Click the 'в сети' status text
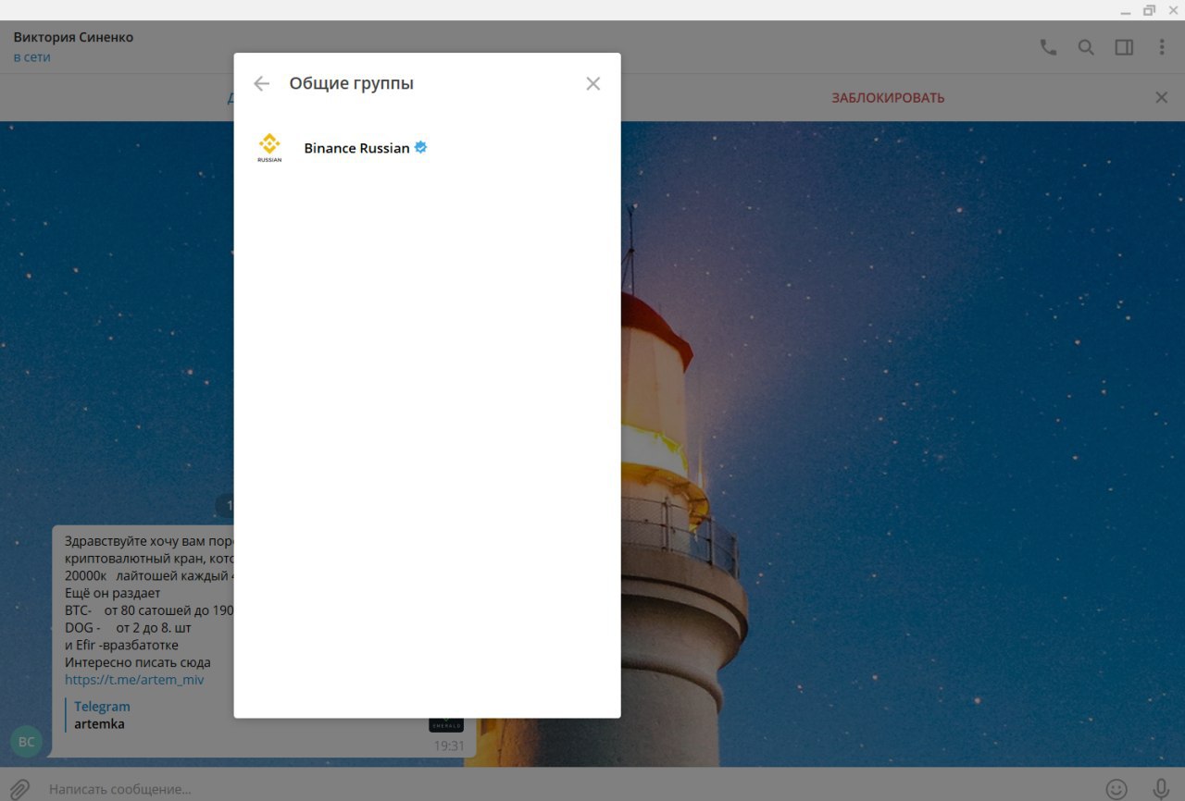 tap(31, 57)
